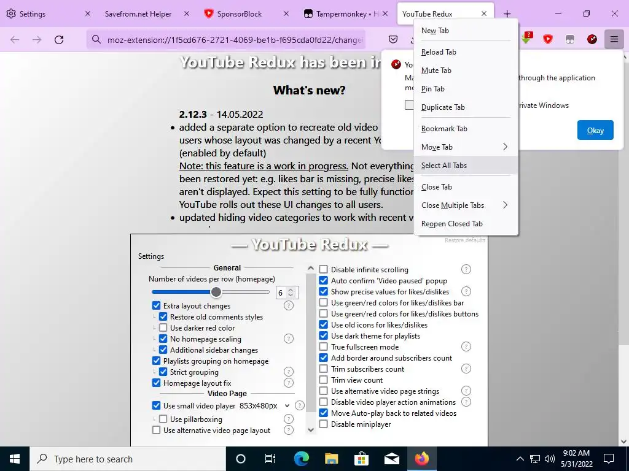
Task: Open Microsoft Store from the taskbar
Action: tap(361, 459)
